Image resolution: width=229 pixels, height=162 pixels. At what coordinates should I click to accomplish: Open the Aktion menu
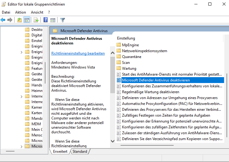20,12
